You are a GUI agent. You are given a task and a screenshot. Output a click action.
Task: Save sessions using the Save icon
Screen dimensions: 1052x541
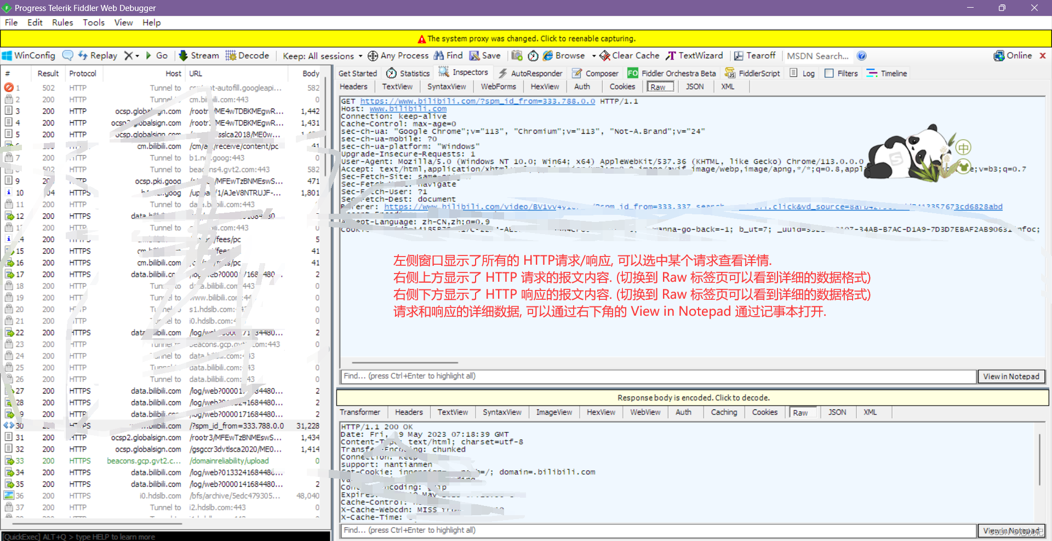(485, 56)
